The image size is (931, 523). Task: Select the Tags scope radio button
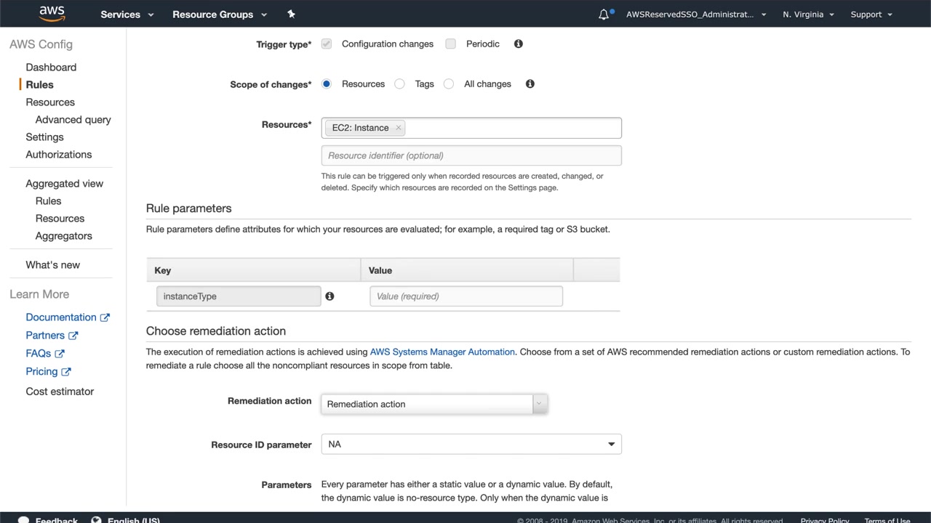399,84
